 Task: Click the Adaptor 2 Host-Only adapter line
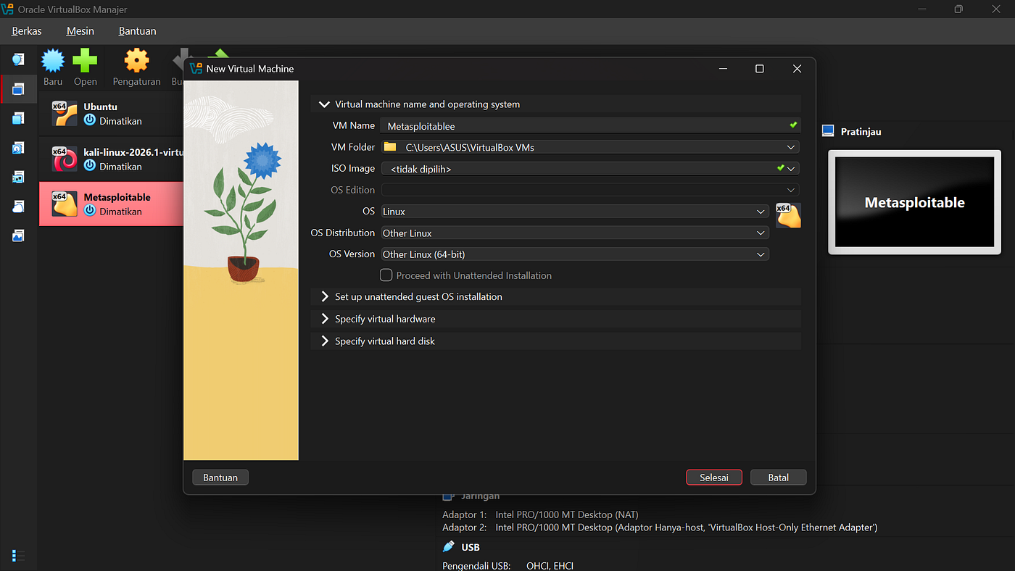(x=660, y=528)
